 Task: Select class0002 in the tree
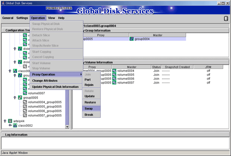(25, 126)
